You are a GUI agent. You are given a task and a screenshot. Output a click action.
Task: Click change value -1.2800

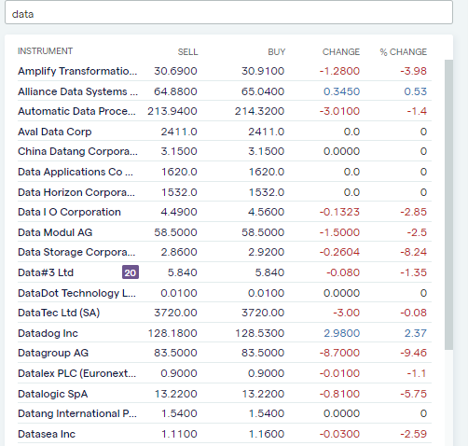[339, 71]
